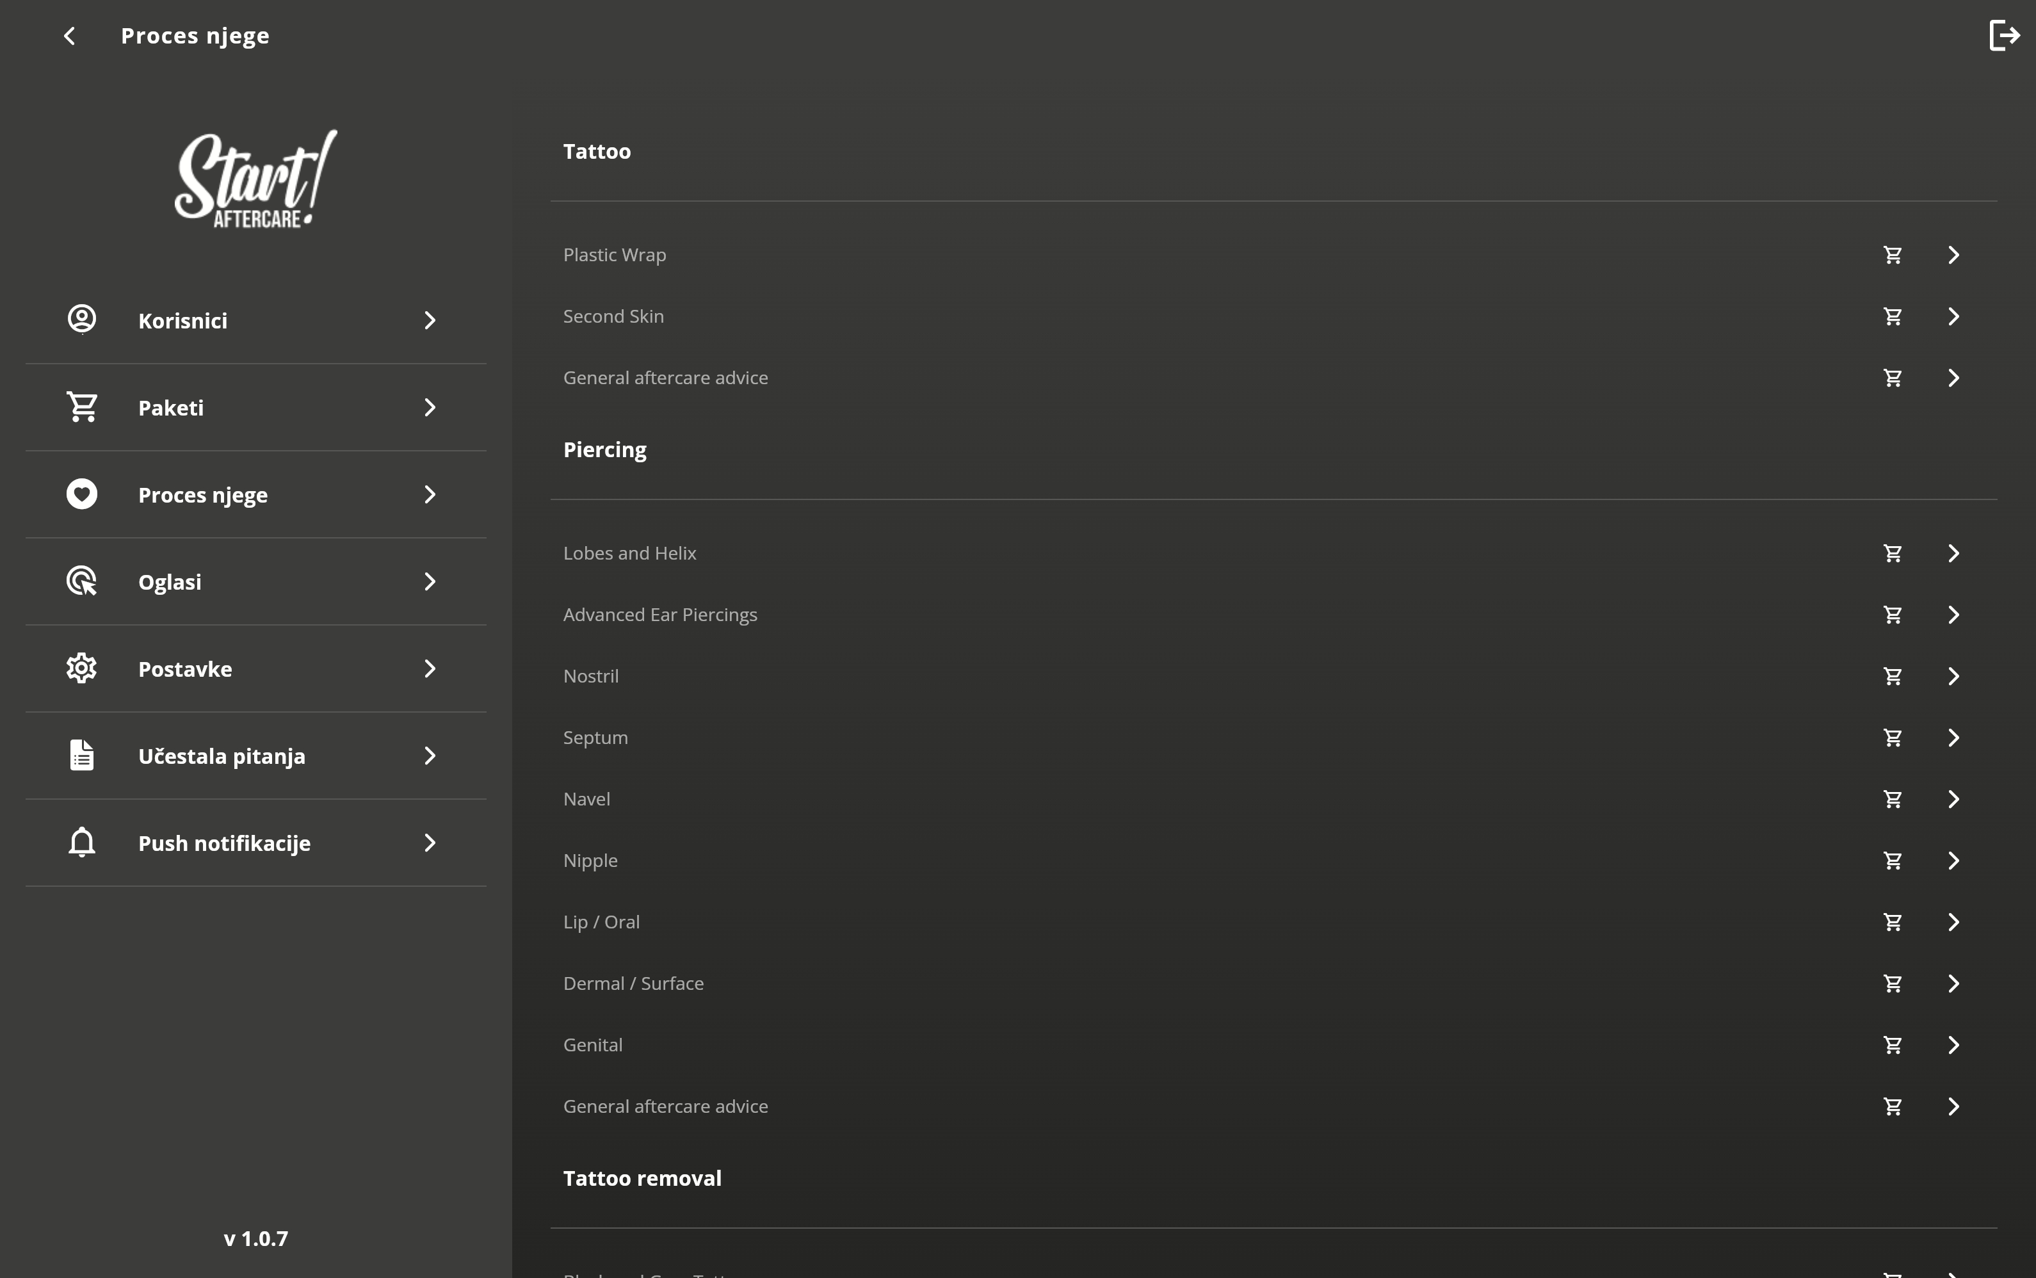
Task: Click the cart icon for Plastic Wrap
Action: coord(1893,254)
